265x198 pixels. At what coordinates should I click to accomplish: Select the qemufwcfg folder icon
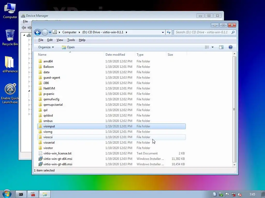40,99
